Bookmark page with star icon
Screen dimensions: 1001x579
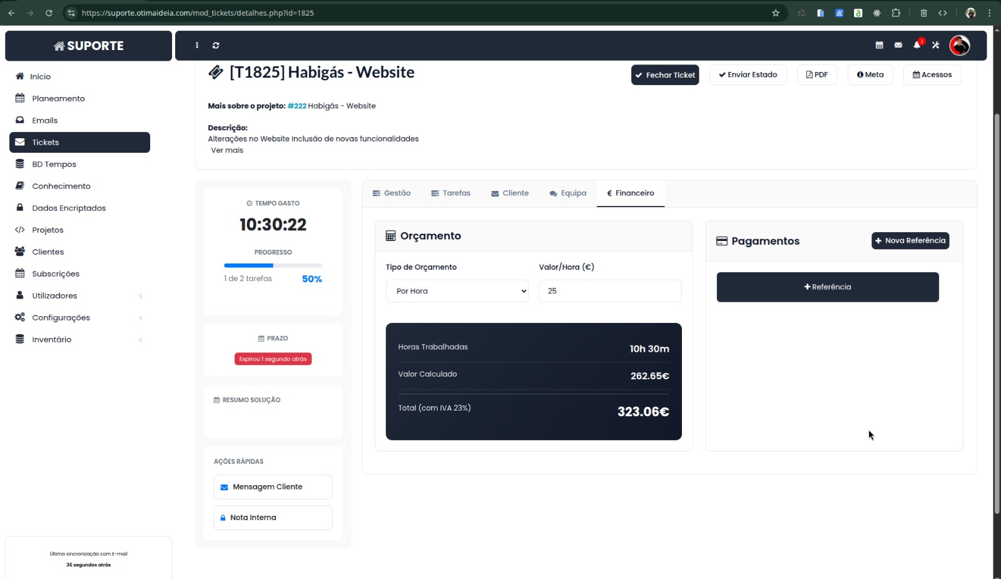tap(776, 13)
